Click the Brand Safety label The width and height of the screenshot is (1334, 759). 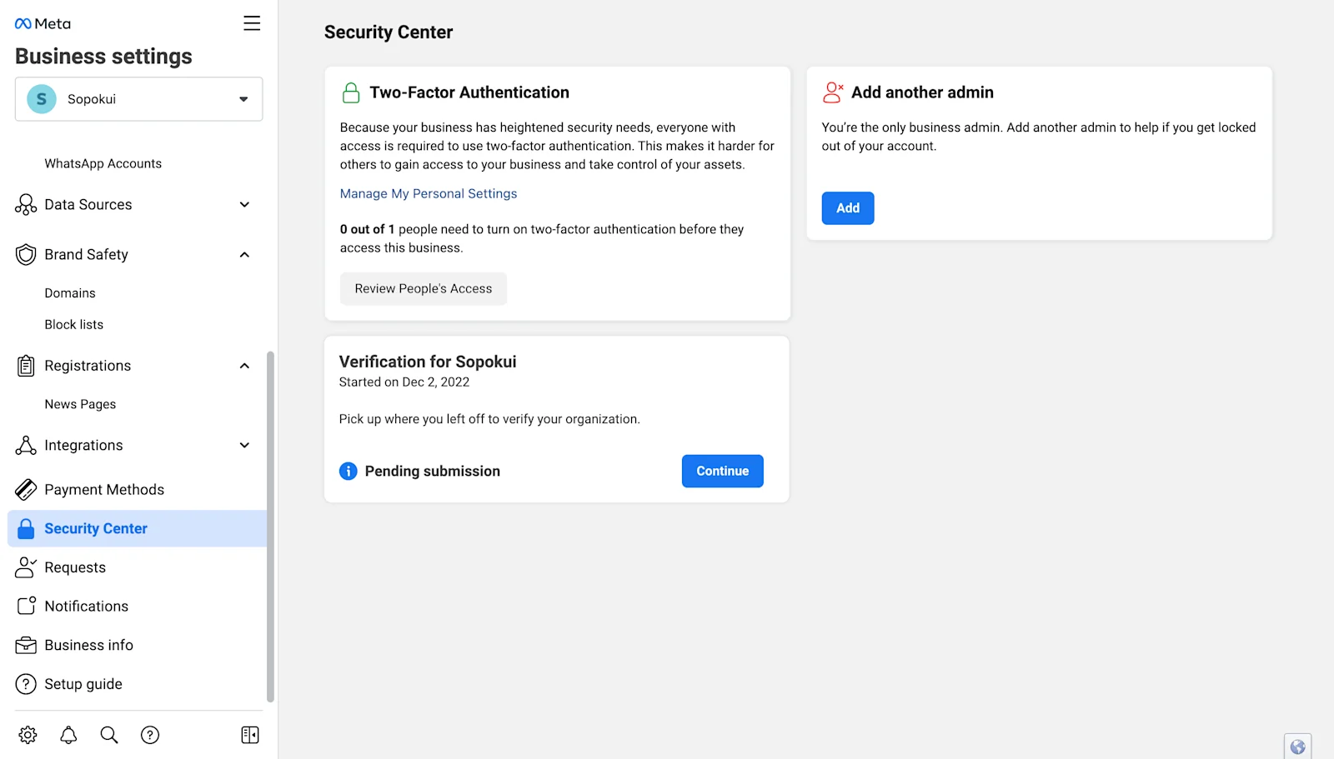pyautogui.click(x=87, y=255)
